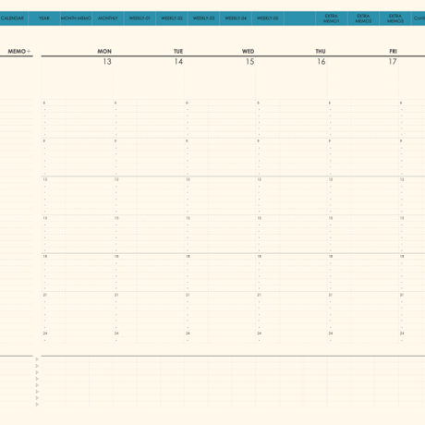The image size is (425, 425).
Task: Select the WEEKLY-01 tab
Action: [x=140, y=18]
